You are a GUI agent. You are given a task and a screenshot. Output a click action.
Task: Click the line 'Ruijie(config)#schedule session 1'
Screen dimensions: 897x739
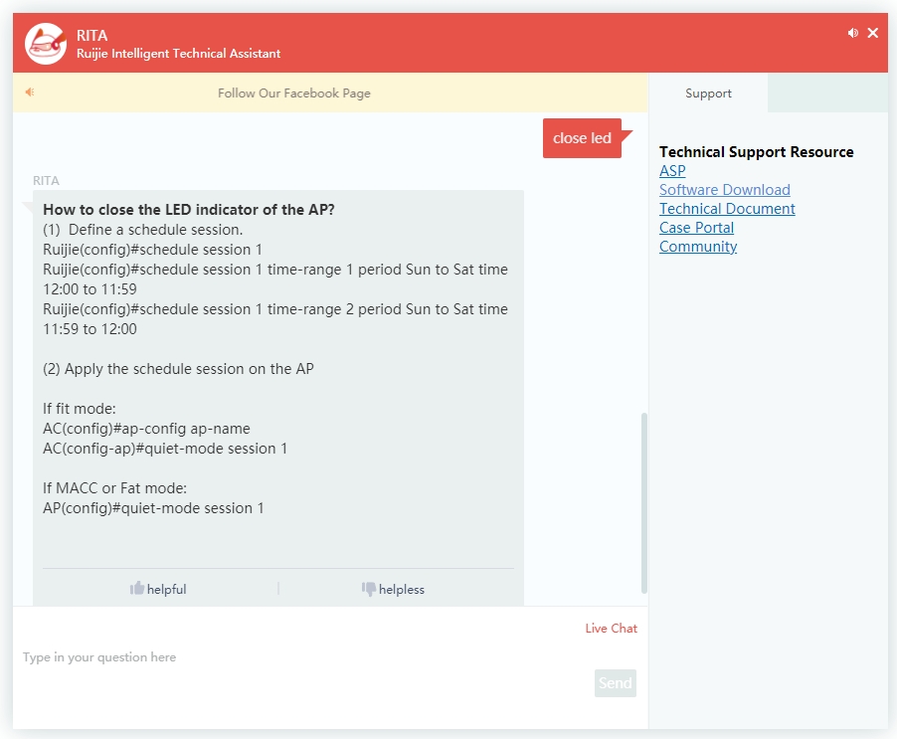152,250
